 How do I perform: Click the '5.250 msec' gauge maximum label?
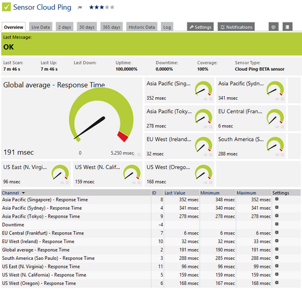click(x=122, y=153)
